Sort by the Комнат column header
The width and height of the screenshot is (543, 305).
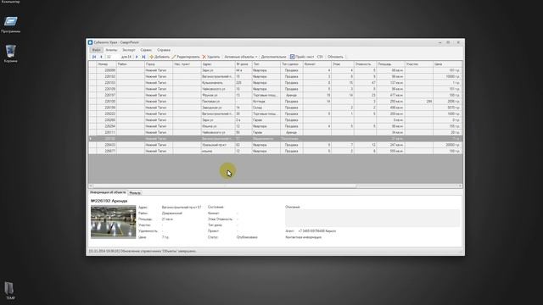317,64
